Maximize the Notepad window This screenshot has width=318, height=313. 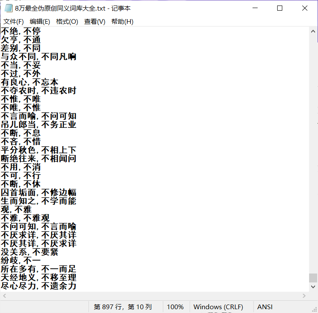pyautogui.click(x=279, y=8)
